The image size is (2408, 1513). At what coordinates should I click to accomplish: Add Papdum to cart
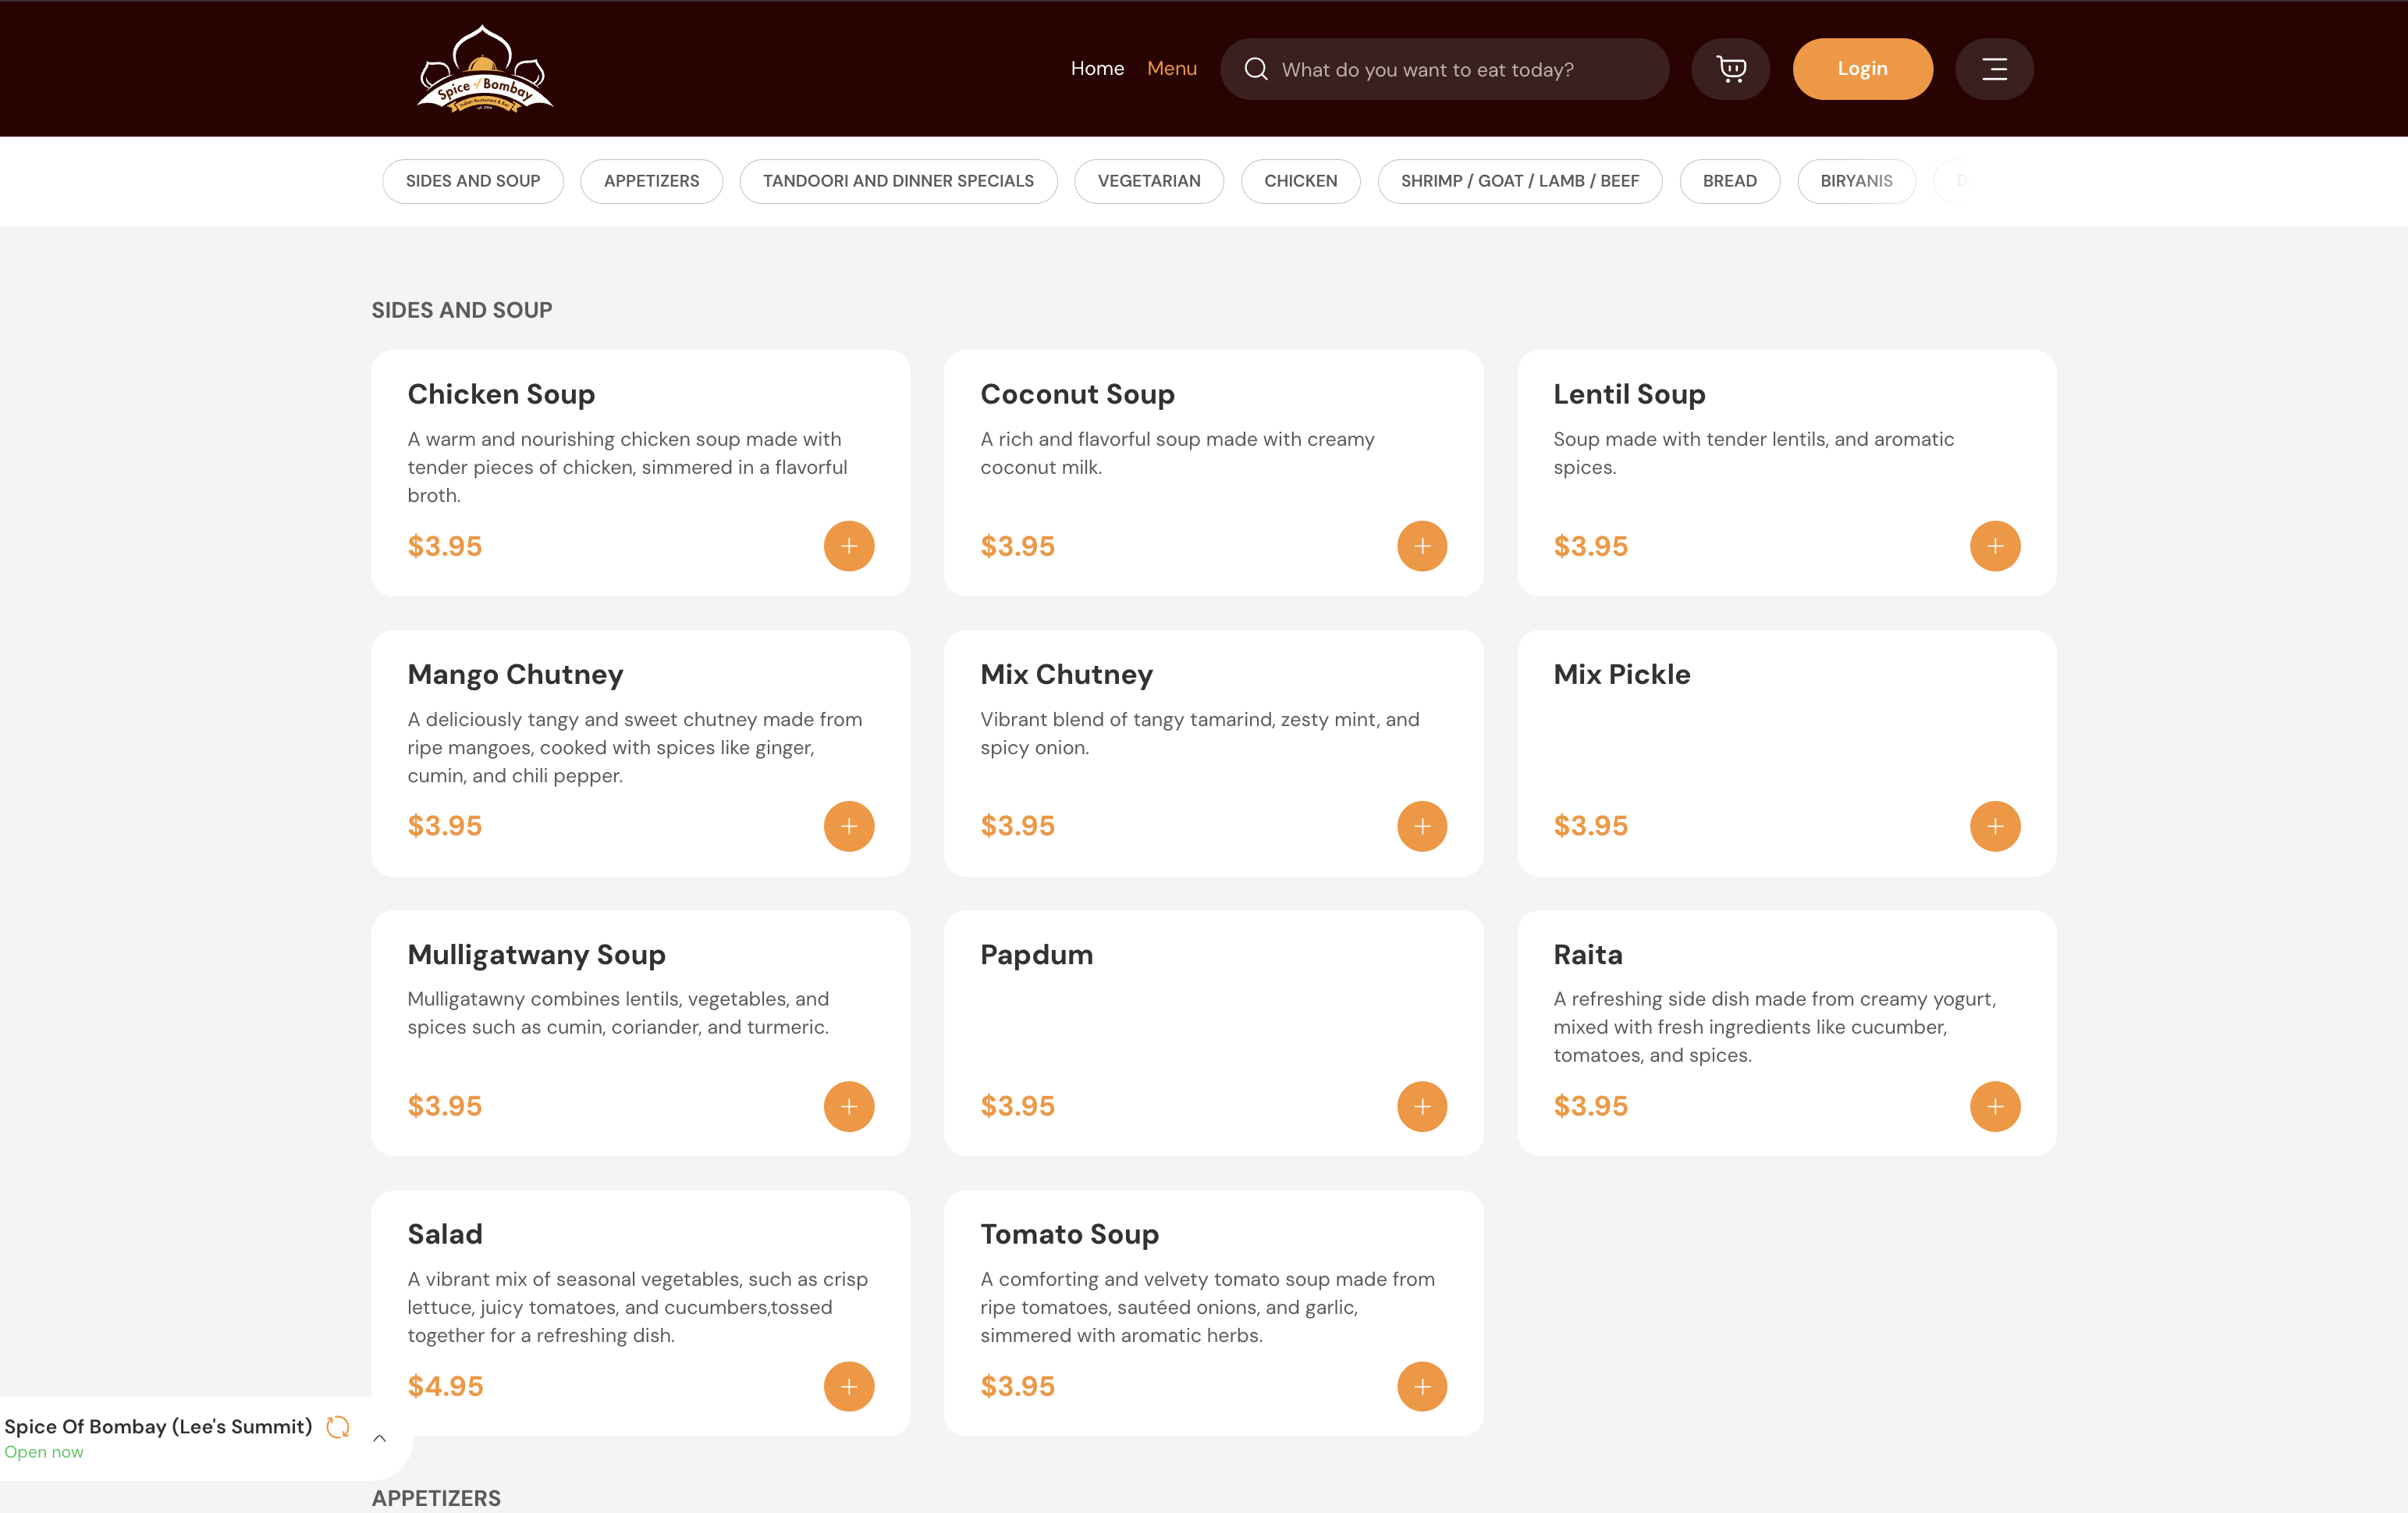[x=1421, y=1107]
